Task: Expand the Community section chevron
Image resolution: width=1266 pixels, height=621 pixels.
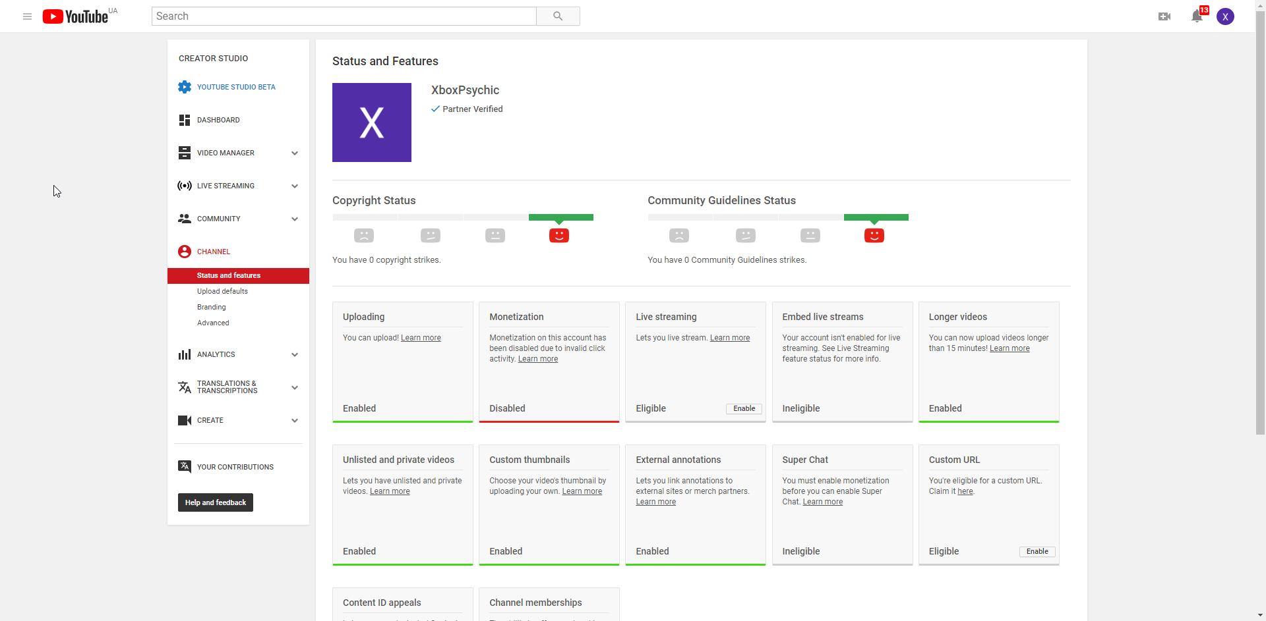Action: pyautogui.click(x=295, y=219)
